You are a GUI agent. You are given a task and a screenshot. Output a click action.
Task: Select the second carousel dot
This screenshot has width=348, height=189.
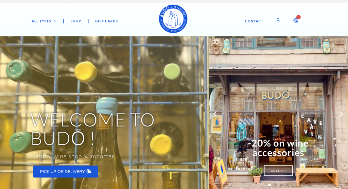click(275, 185)
